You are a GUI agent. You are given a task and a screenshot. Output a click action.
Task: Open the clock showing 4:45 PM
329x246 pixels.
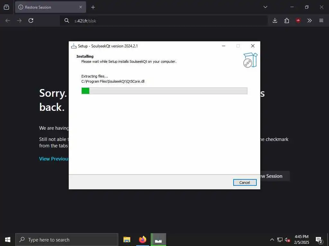tap(301, 240)
